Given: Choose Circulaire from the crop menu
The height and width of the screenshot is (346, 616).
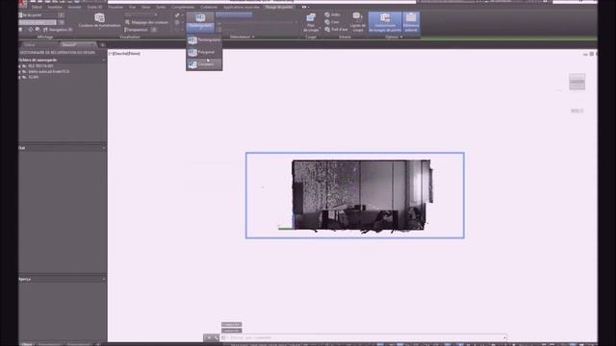Looking at the screenshot, I should point(204,64).
